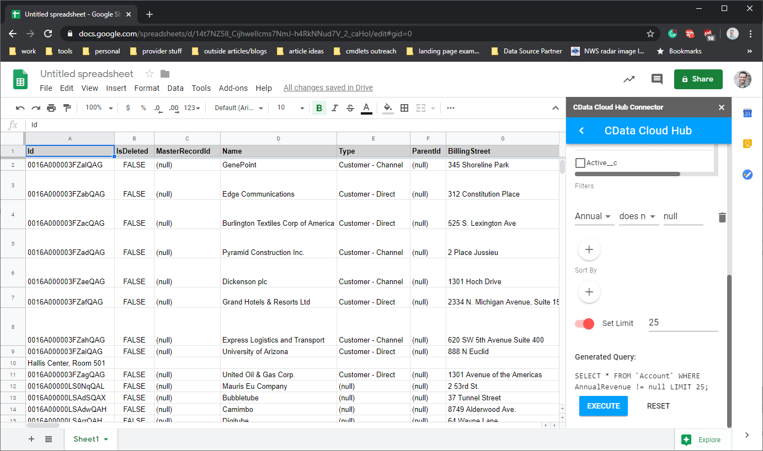Viewport: 763px width, 451px height.
Task: Apply strikethrough formatting
Action: [x=350, y=108]
